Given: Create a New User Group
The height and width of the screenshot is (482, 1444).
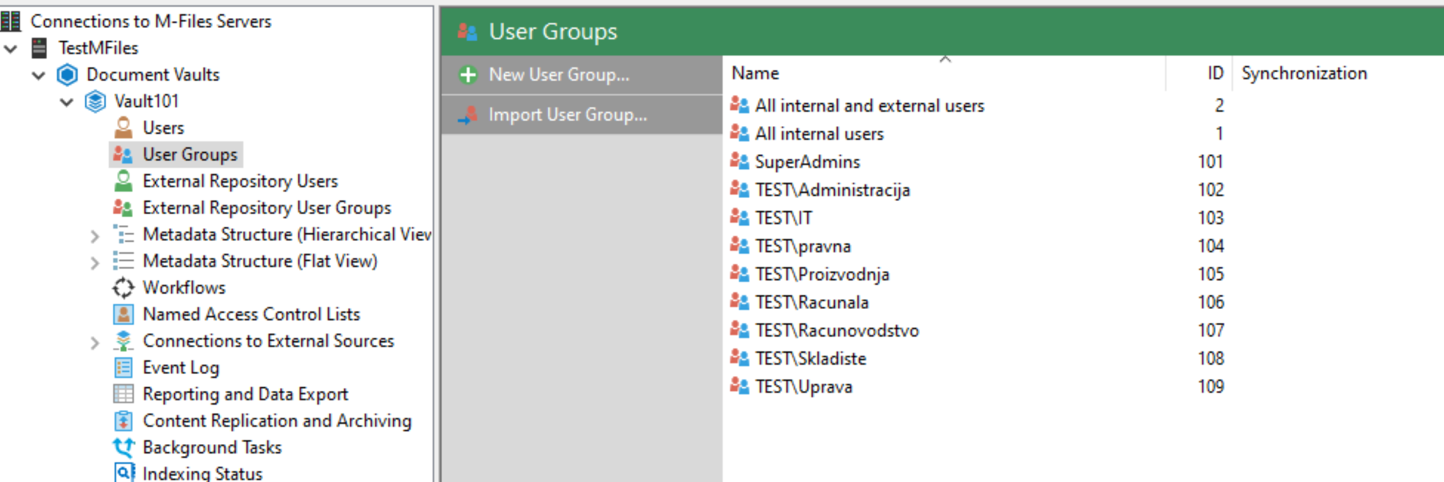Looking at the screenshot, I should (x=581, y=75).
